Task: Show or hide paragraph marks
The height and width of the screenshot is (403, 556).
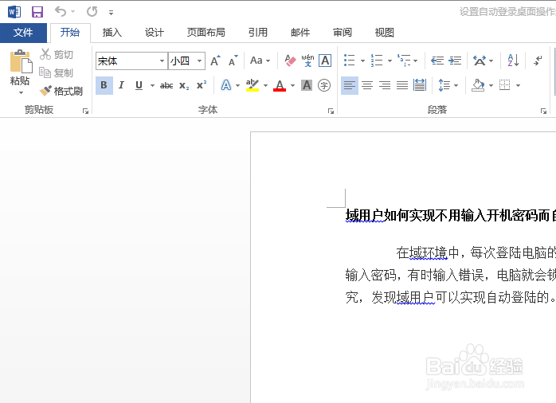Action: tap(538, 61)
